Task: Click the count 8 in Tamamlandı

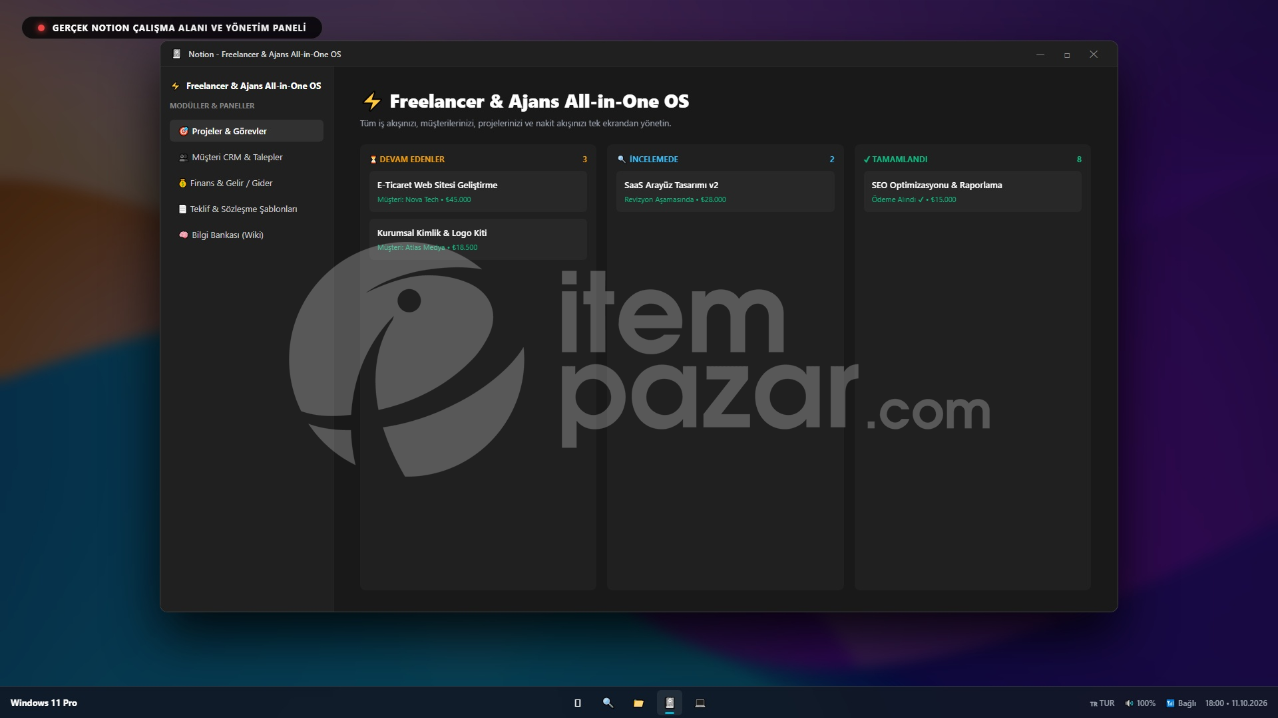Action: (1079, 160)
